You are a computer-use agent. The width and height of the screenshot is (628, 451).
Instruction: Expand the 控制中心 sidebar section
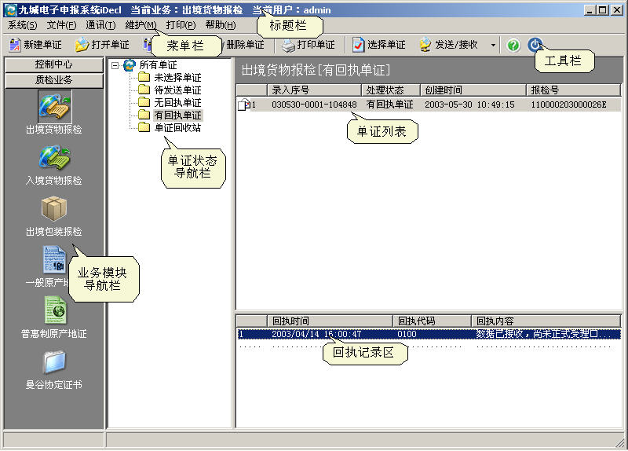[x=53, y=64]
